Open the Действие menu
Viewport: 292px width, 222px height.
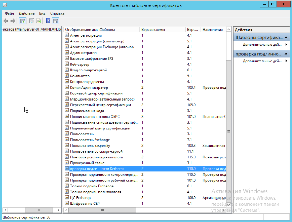click(x=27, y=13)
